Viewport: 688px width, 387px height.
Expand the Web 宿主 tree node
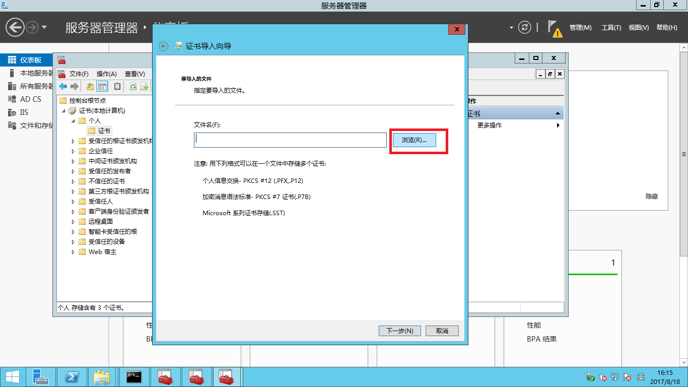click(74, 252)
